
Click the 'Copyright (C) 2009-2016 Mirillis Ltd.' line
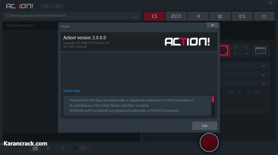click(x=86, y=43)
